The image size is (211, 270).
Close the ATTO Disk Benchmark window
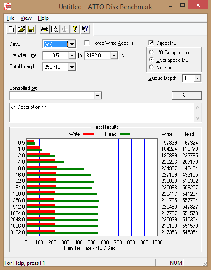[198, 5]
